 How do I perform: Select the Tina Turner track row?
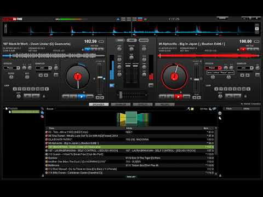tap(130, 136)
